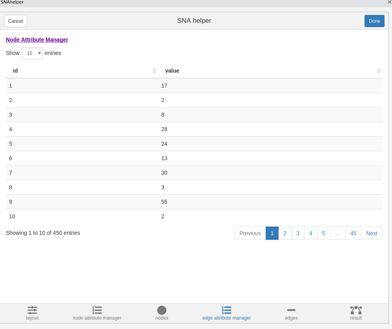Viewport: 392px width, 329px height.
Task: Switch to the edges tab label
Action: [x=291, y=318]
